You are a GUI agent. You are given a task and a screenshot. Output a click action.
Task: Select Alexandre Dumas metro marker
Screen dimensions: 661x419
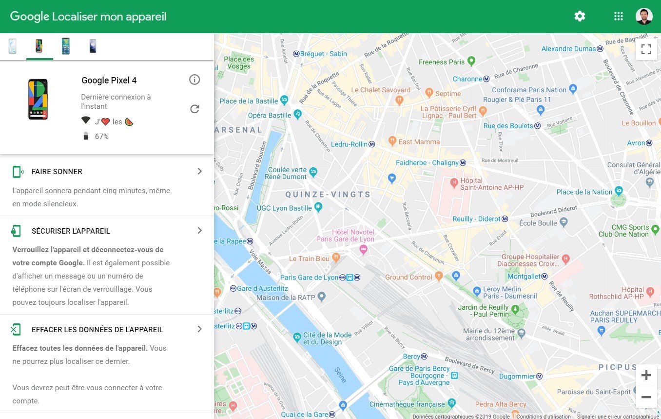coord(600,49)
